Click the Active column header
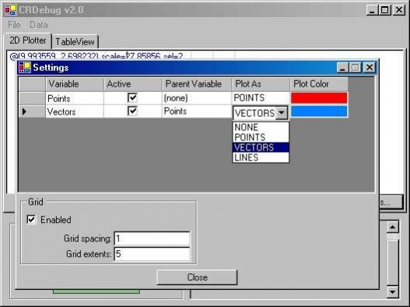This screenshot has width=410, height=307. click(133, 84)
